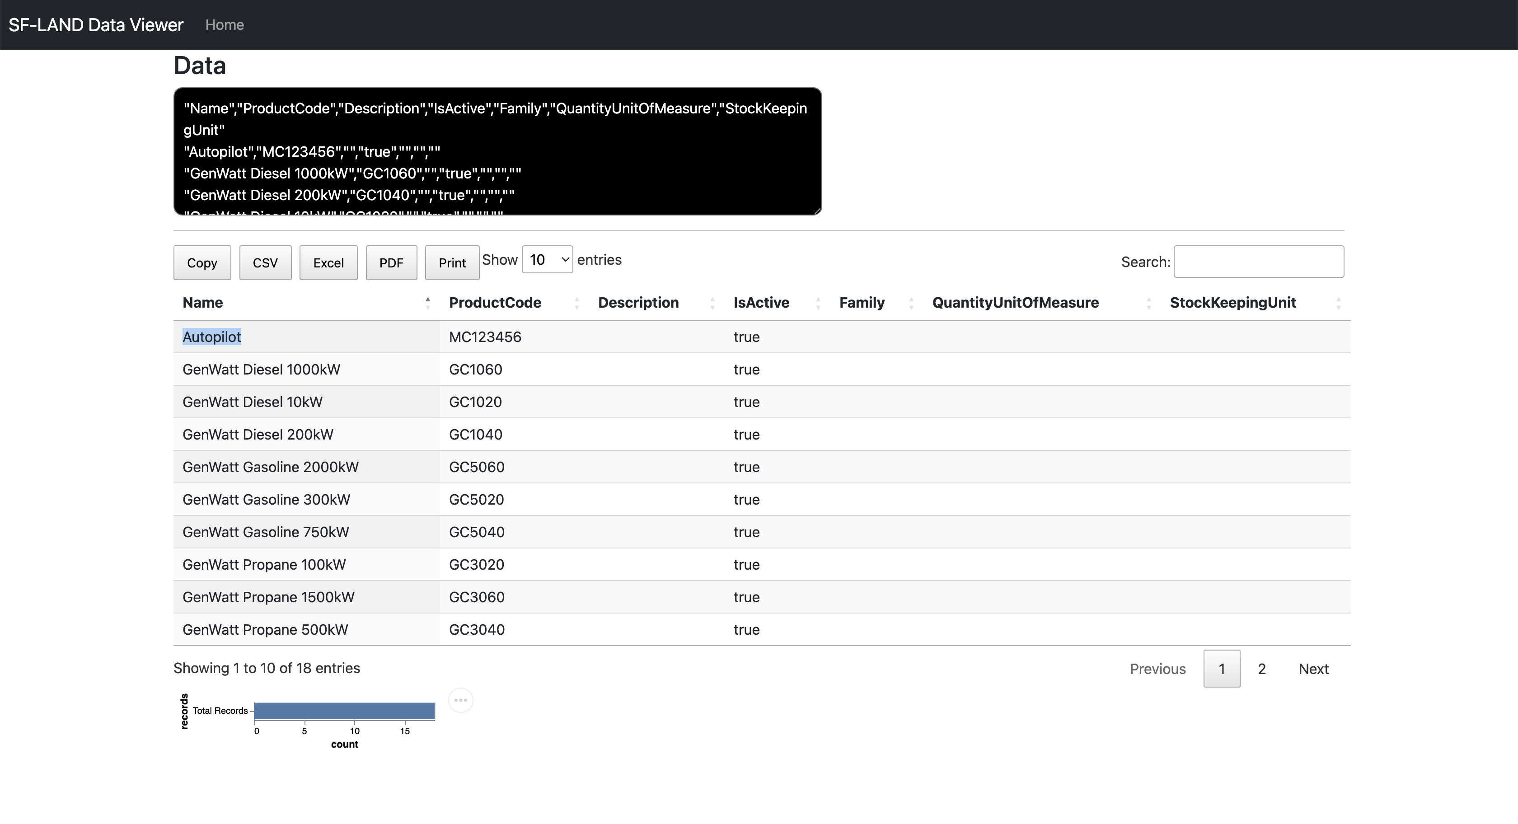This screenshot has height=824, width=1518.
Task: Open the Show entries count dropdown
Action: [548, 259]
